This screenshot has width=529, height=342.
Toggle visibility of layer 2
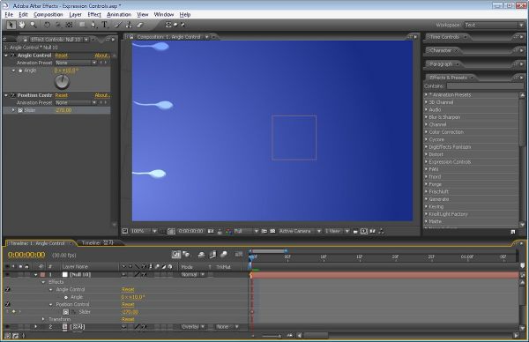coord(7,326)
